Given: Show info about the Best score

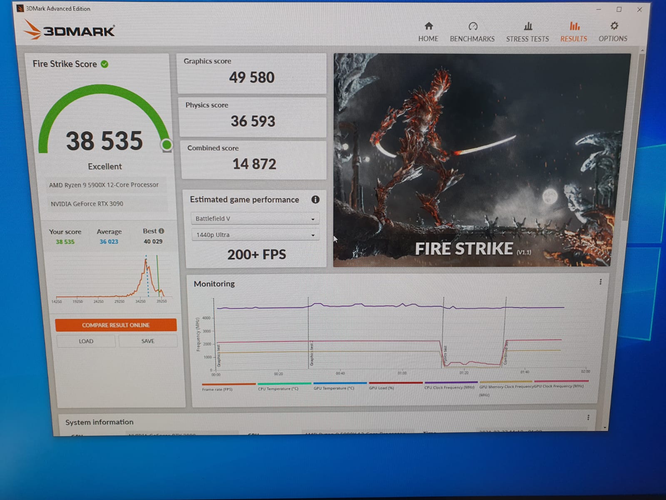Looking at the screenshot, I should [162, 231].
